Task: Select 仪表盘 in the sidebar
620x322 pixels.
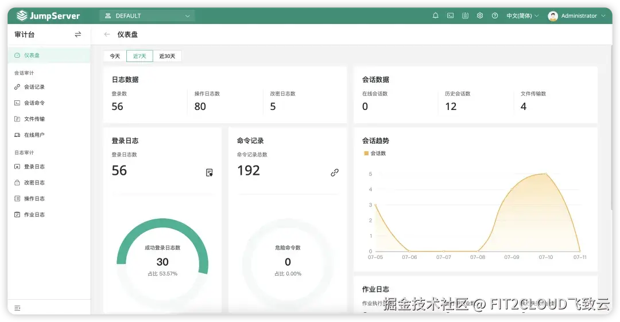Action: pyautogui.click(x=49, y=55)
